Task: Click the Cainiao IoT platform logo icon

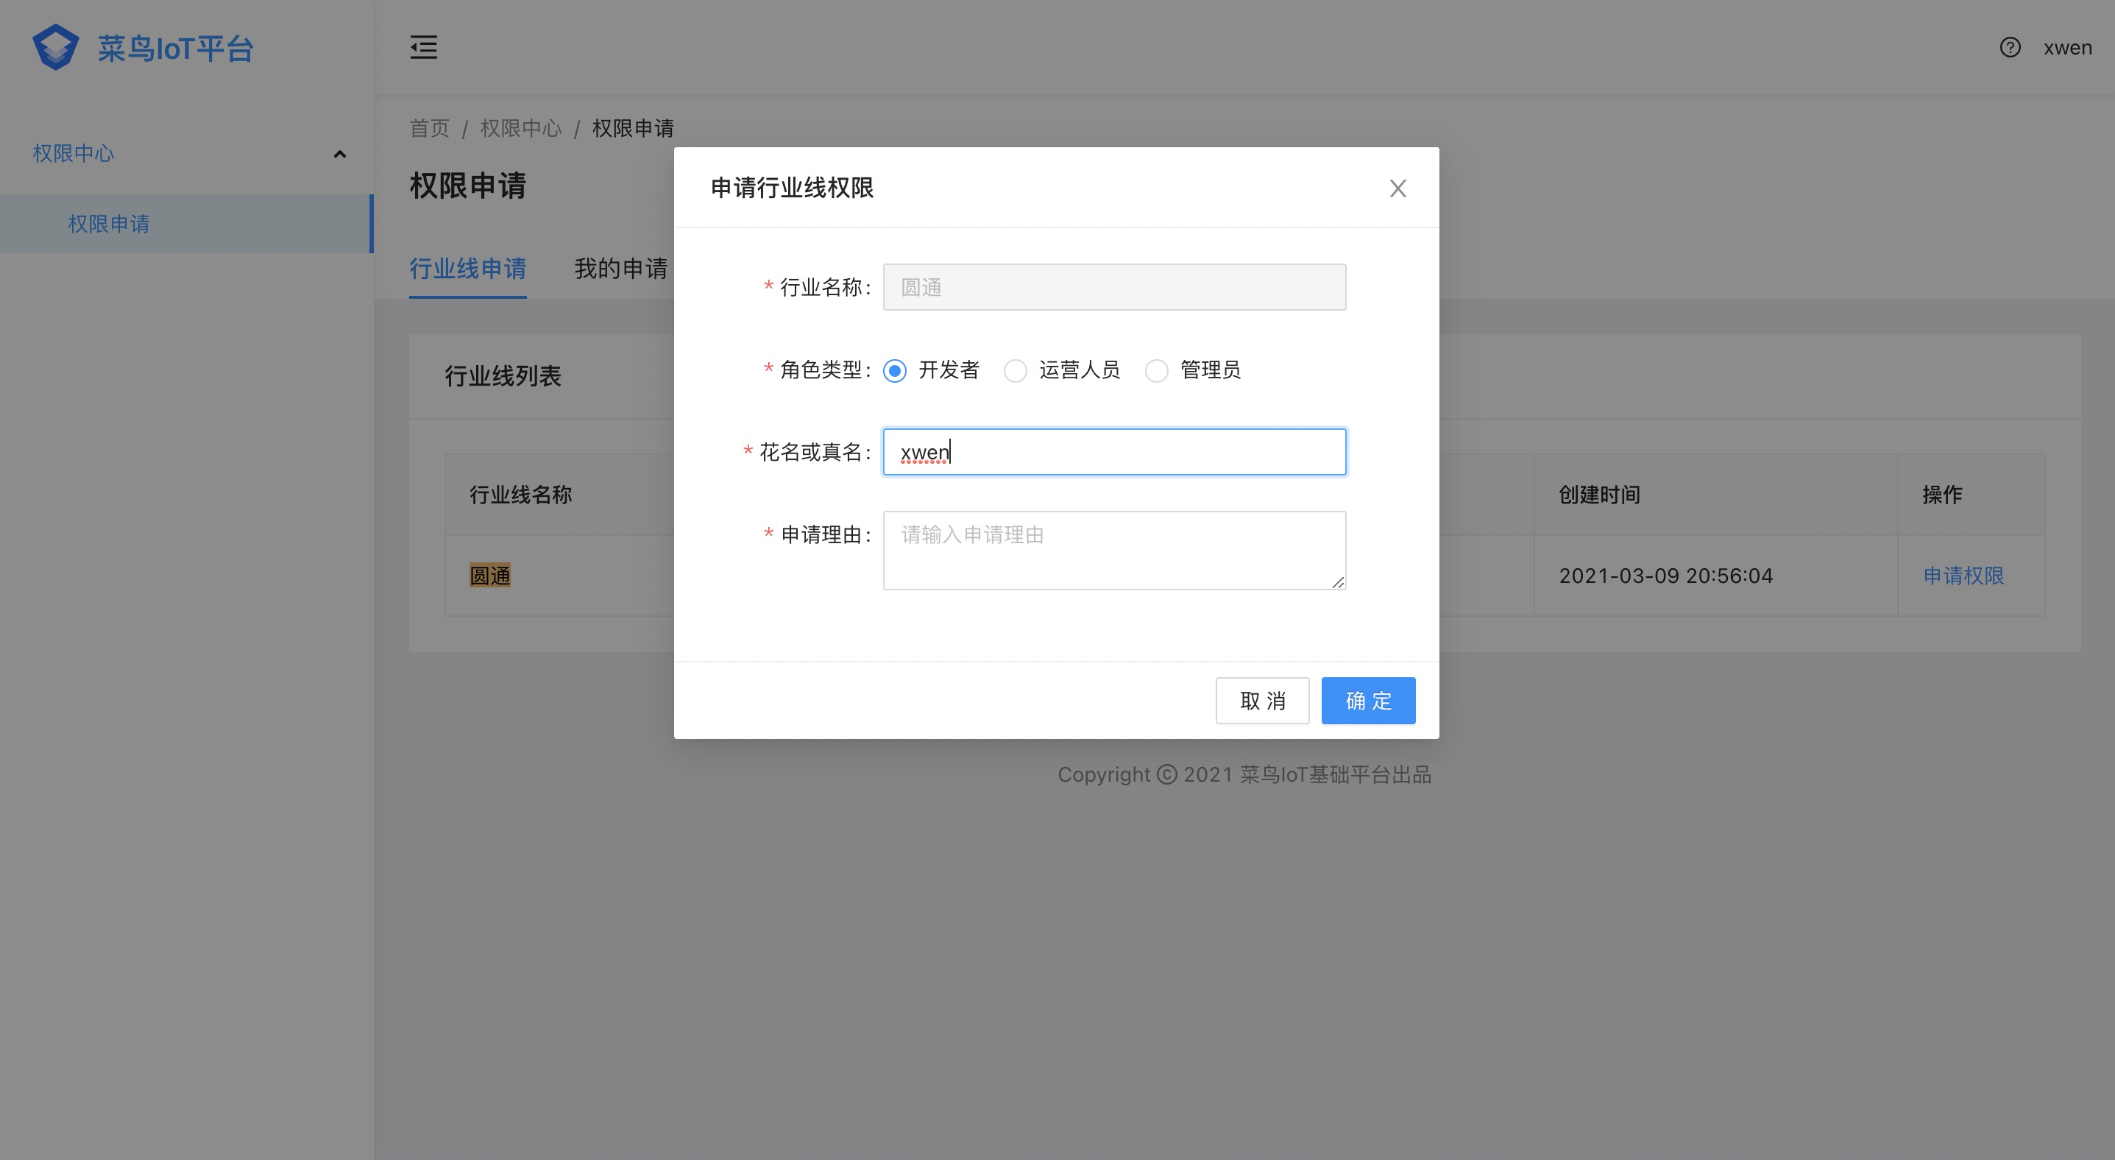Action: (56, 48)
